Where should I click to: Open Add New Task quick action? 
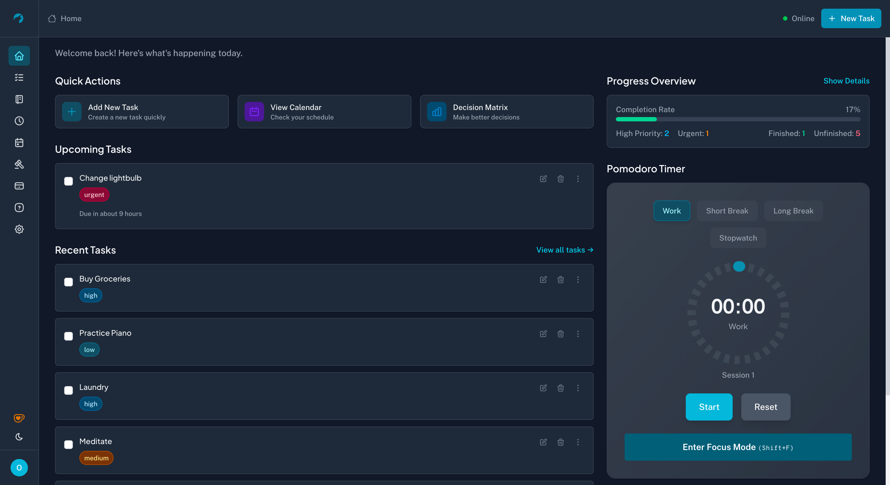142,112
